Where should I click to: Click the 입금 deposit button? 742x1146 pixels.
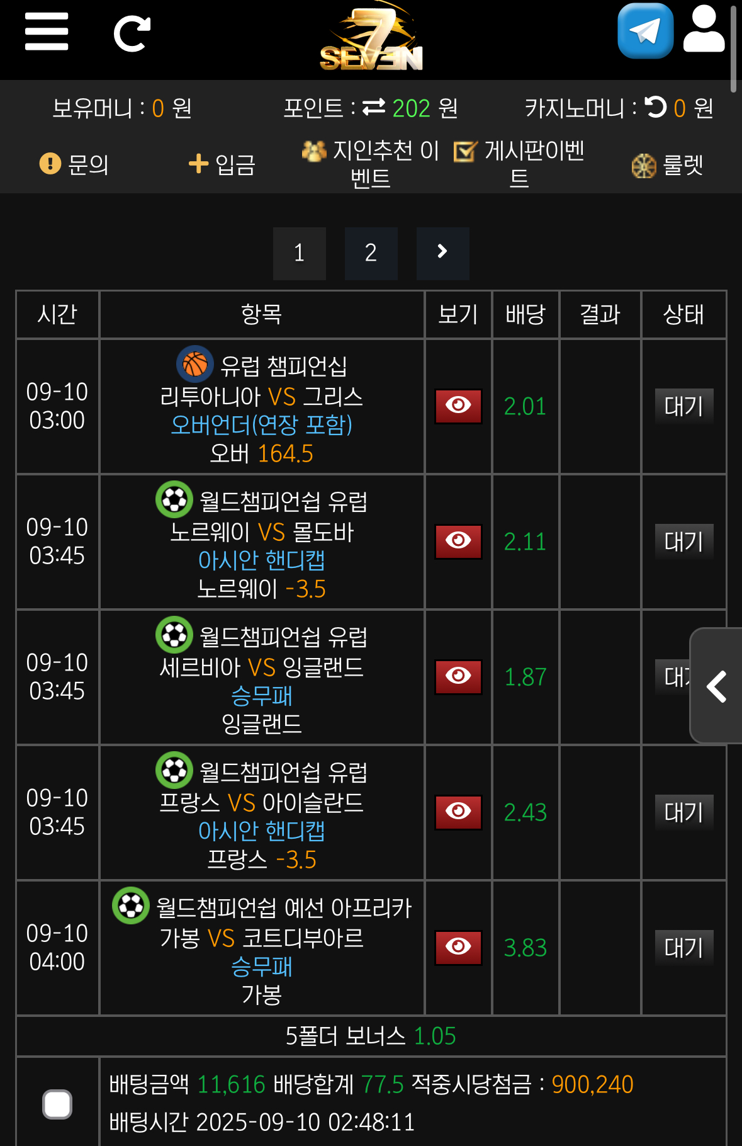222,164
